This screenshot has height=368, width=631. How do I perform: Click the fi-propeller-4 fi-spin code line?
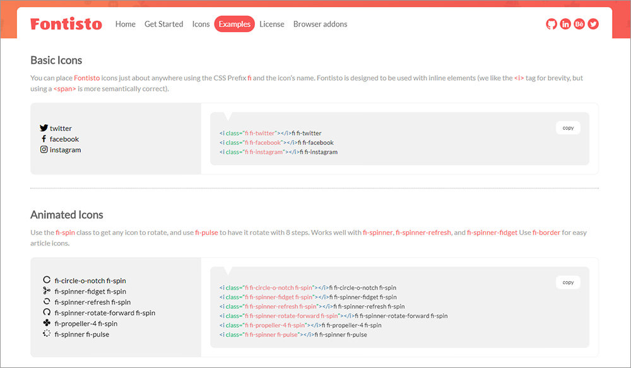click(x=300, y=325)
